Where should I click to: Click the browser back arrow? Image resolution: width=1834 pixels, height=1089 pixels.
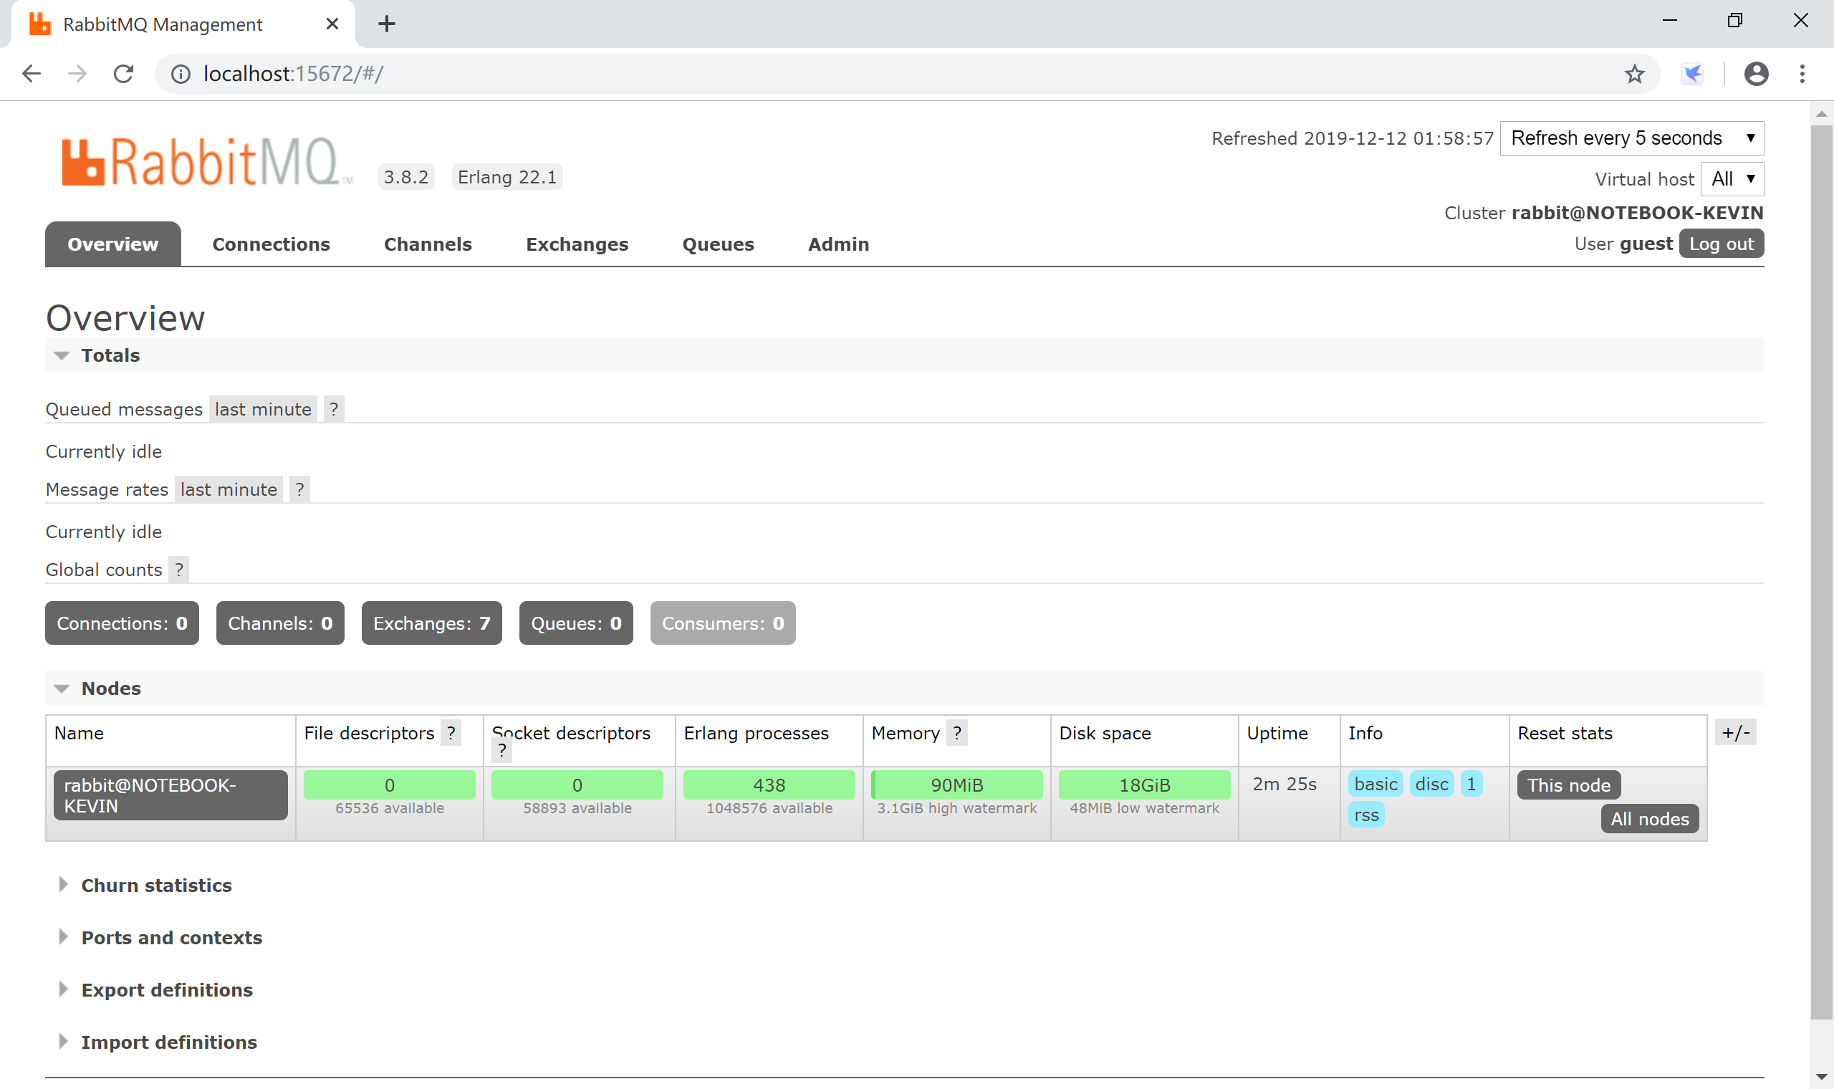pyautogui.click(x=32, y=73)
